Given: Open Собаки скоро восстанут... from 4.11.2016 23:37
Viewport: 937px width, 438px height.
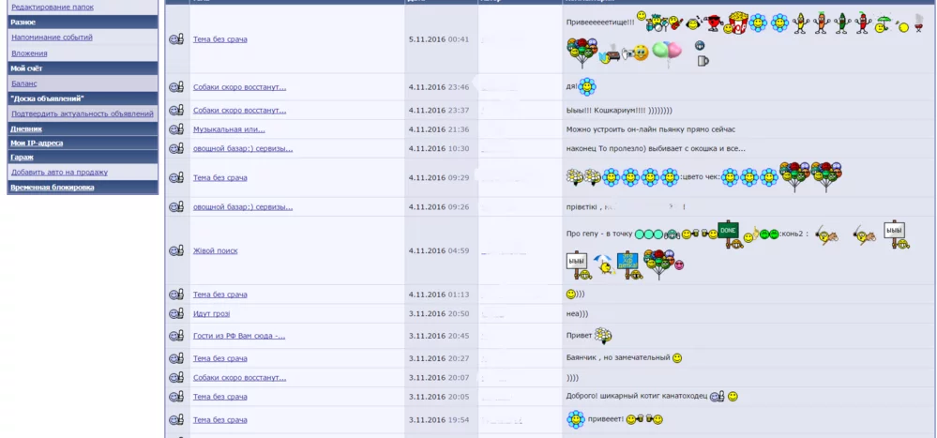Looking at the screenshot, I should pos(239,111).
